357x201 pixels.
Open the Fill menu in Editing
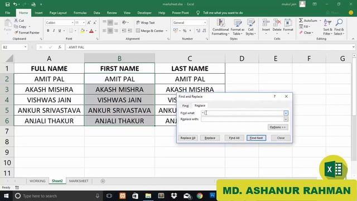point(305,27)
